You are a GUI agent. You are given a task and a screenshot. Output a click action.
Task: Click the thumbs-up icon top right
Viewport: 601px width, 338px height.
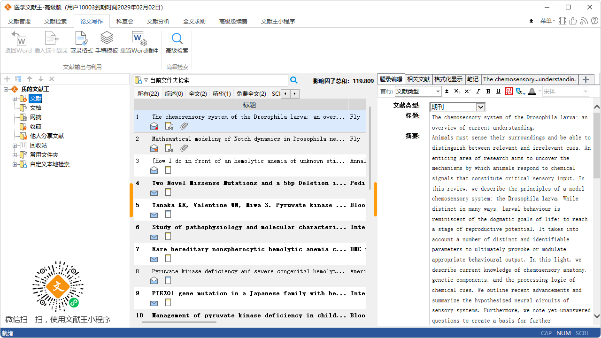pyautogui.click(x=573, y=21)
